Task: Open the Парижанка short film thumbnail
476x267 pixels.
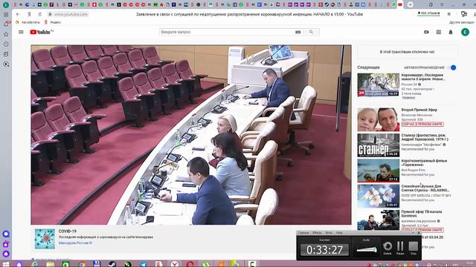Action: [379, 171]
